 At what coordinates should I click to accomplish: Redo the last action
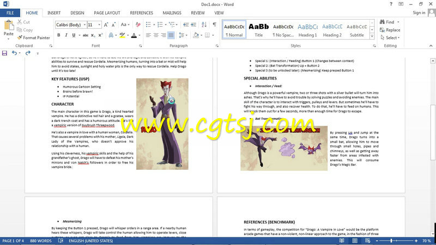(28, 53)
